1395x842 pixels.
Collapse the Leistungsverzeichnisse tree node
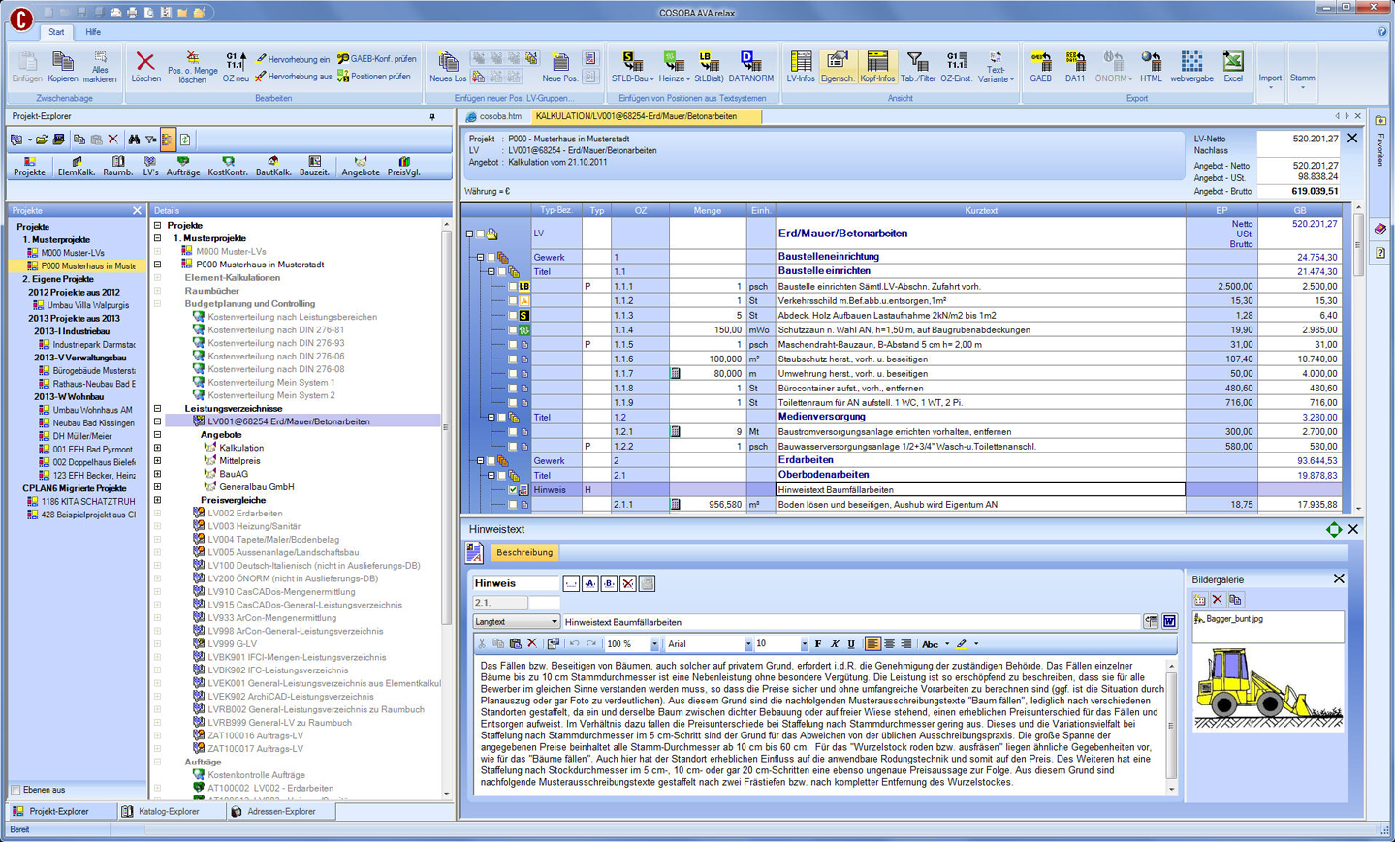coord(158,409)
